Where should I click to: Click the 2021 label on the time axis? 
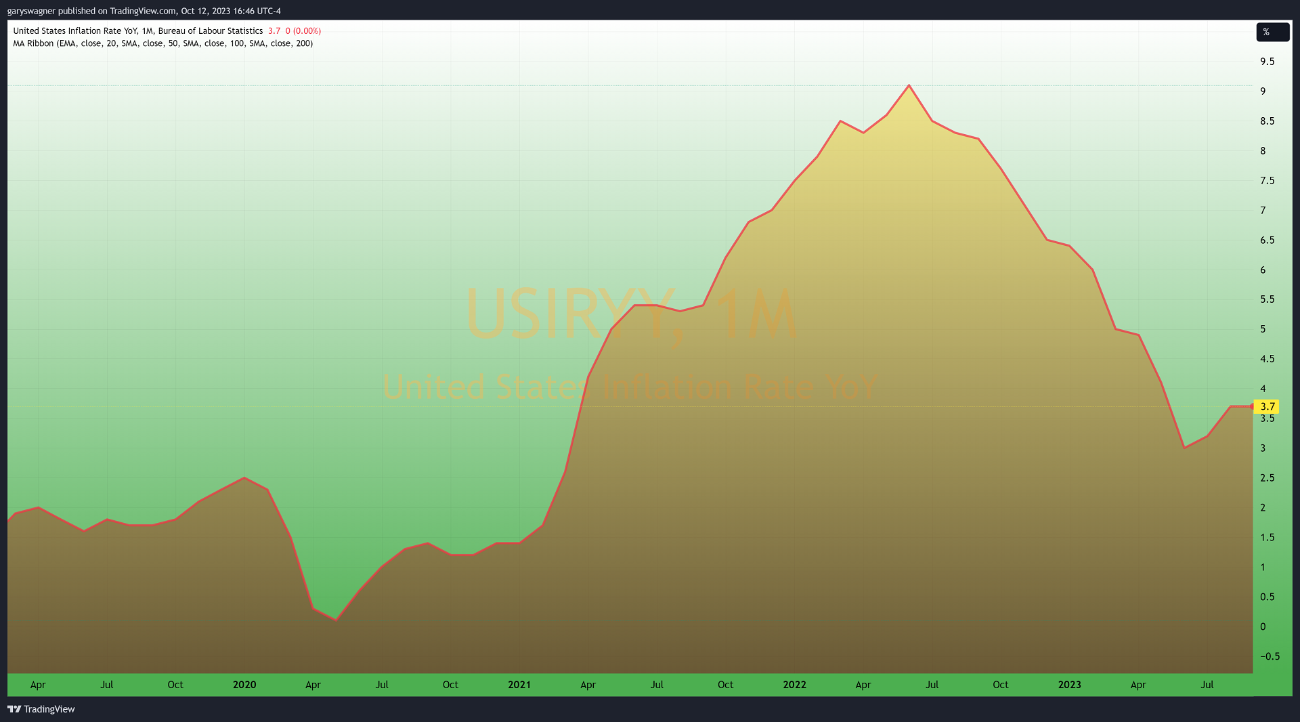[519, 685]
